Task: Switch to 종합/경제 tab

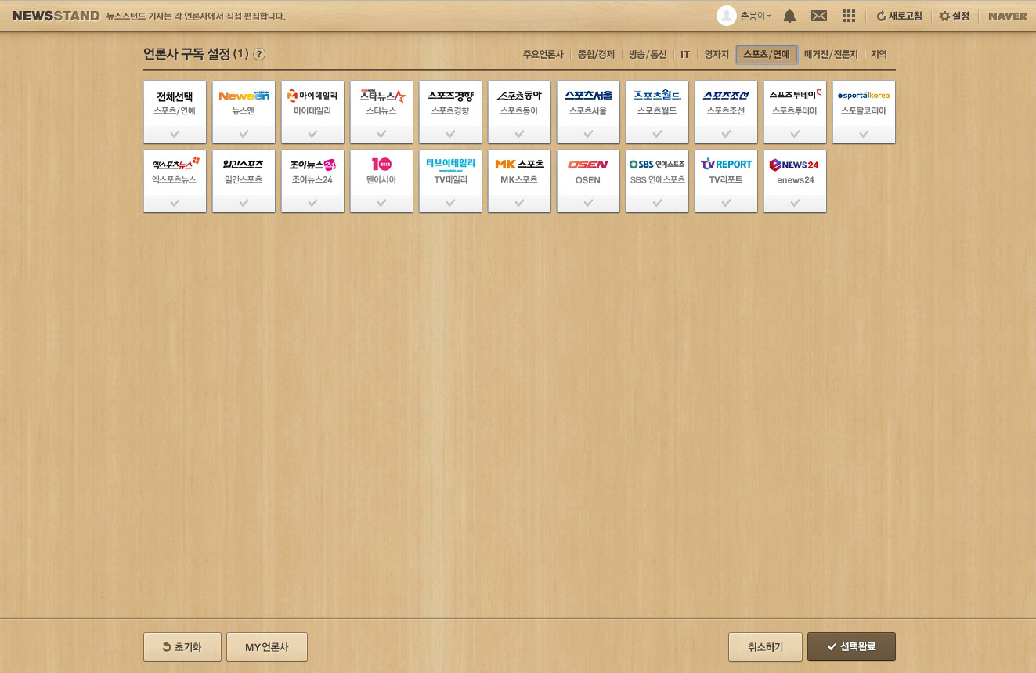Action: (x=596, y=55)
